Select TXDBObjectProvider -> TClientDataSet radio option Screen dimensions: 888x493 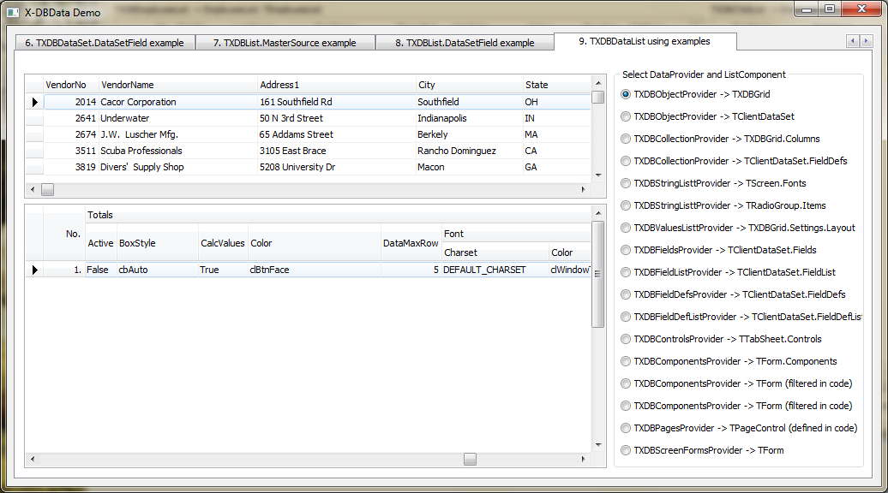(x=626, y=116)
